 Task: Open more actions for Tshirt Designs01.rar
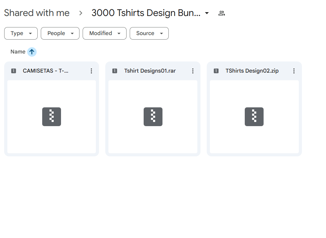193,71
